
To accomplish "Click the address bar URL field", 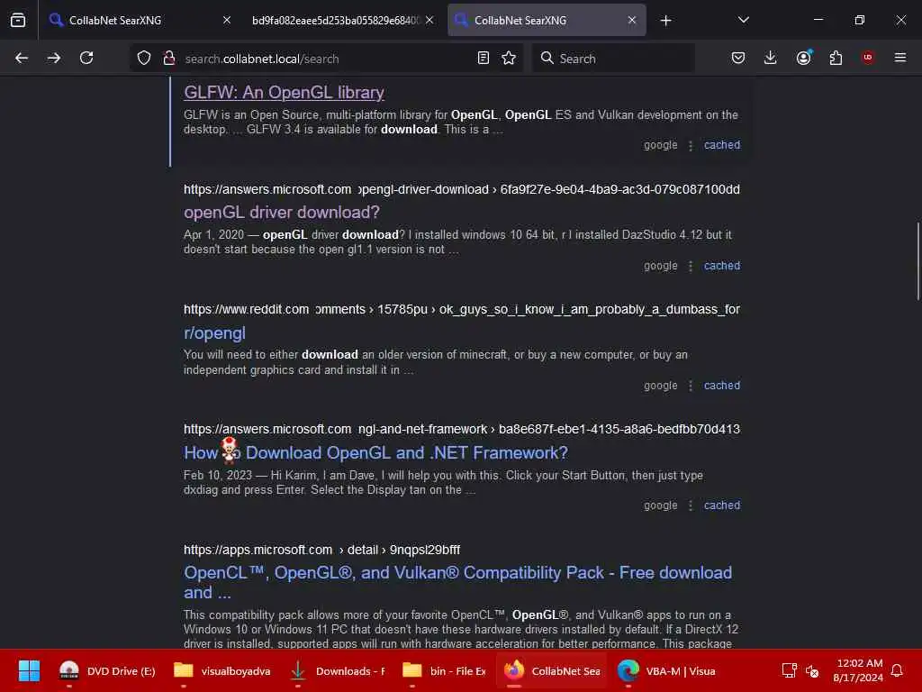I will point(326,59).
